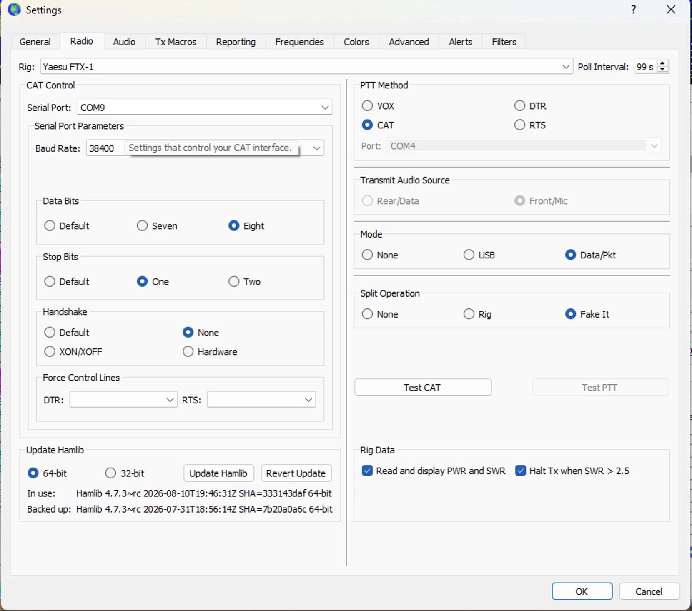Expand the Baud Rate dropdown arrow
The image size is (692, 611).
tap(317, 148)
